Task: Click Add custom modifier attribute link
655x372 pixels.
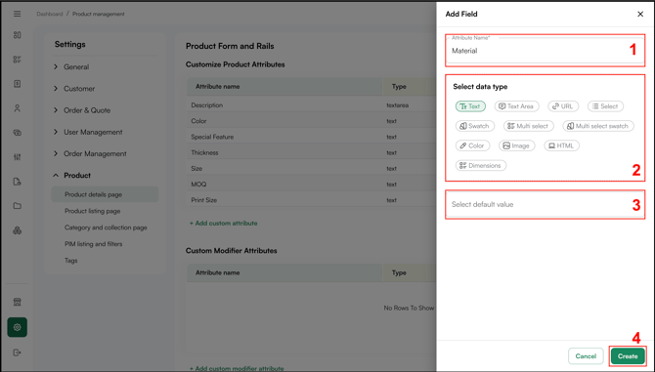Action: pos(237,369)
